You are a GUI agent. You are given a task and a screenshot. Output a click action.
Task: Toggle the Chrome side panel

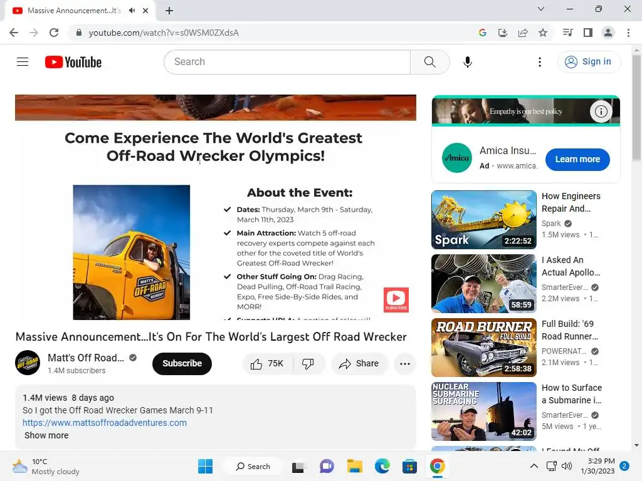point(588,33)
